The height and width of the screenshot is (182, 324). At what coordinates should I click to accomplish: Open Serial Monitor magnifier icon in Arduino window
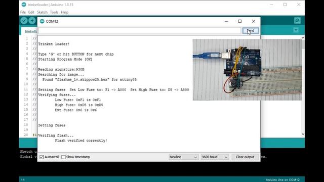pyautogui.click(x=297, y=20)
